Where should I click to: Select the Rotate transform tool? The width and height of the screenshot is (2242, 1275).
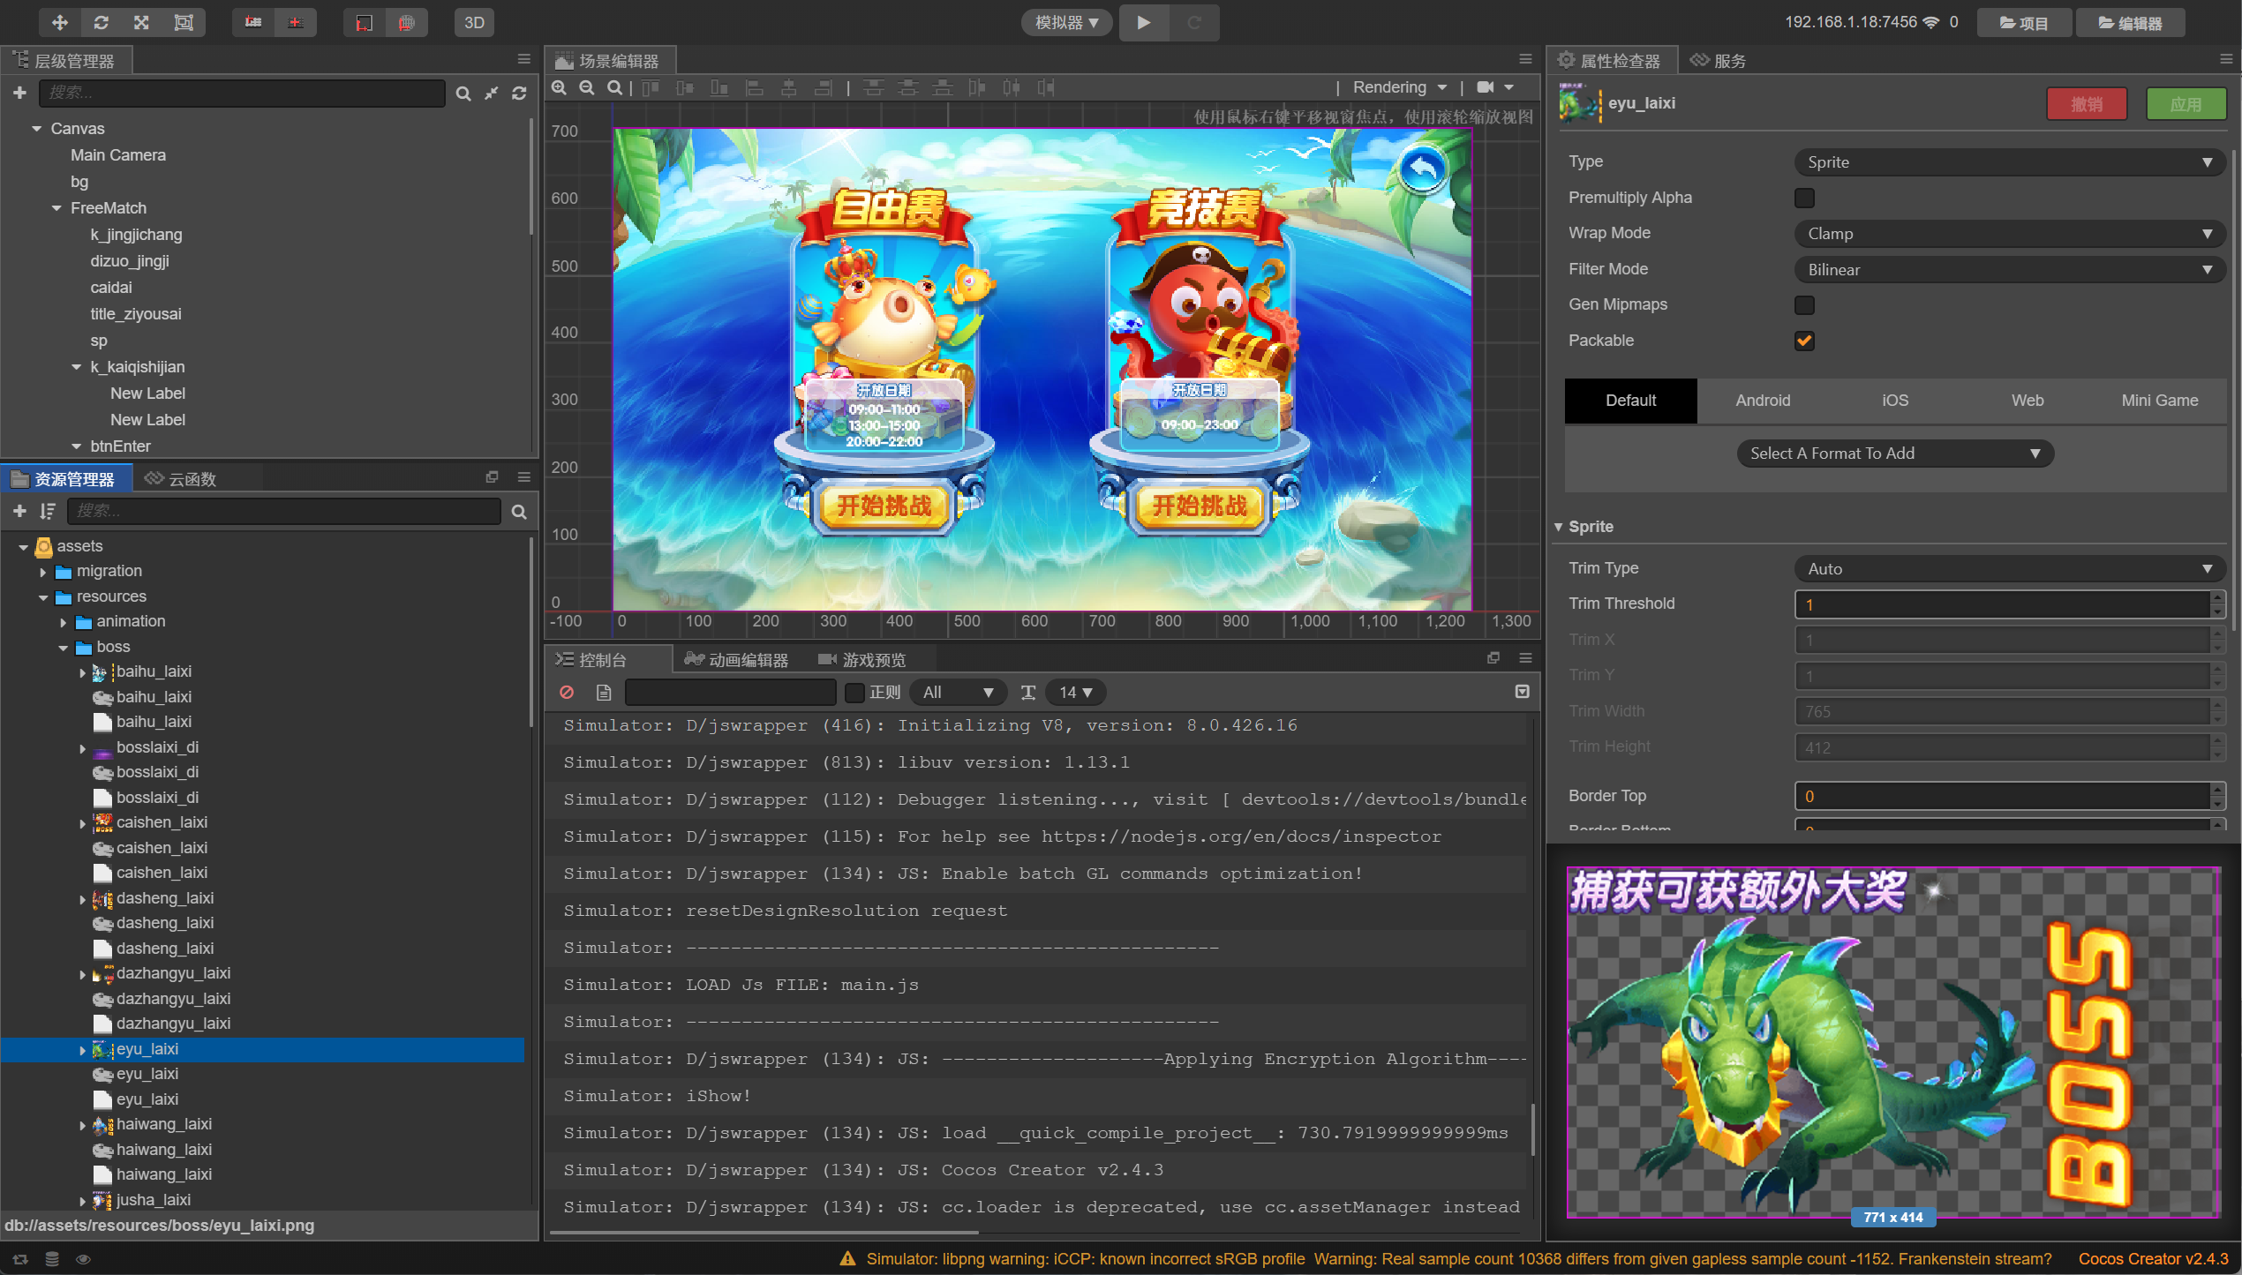[x=101, y=22]
